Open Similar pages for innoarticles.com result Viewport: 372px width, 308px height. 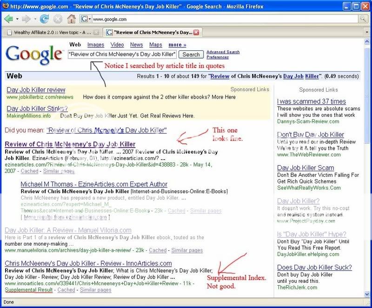[x=96, y=290]
